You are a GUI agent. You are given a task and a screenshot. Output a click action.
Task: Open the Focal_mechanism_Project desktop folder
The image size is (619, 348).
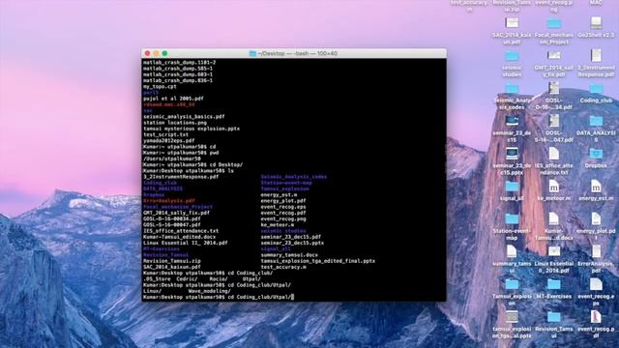(x=554, y=23)
